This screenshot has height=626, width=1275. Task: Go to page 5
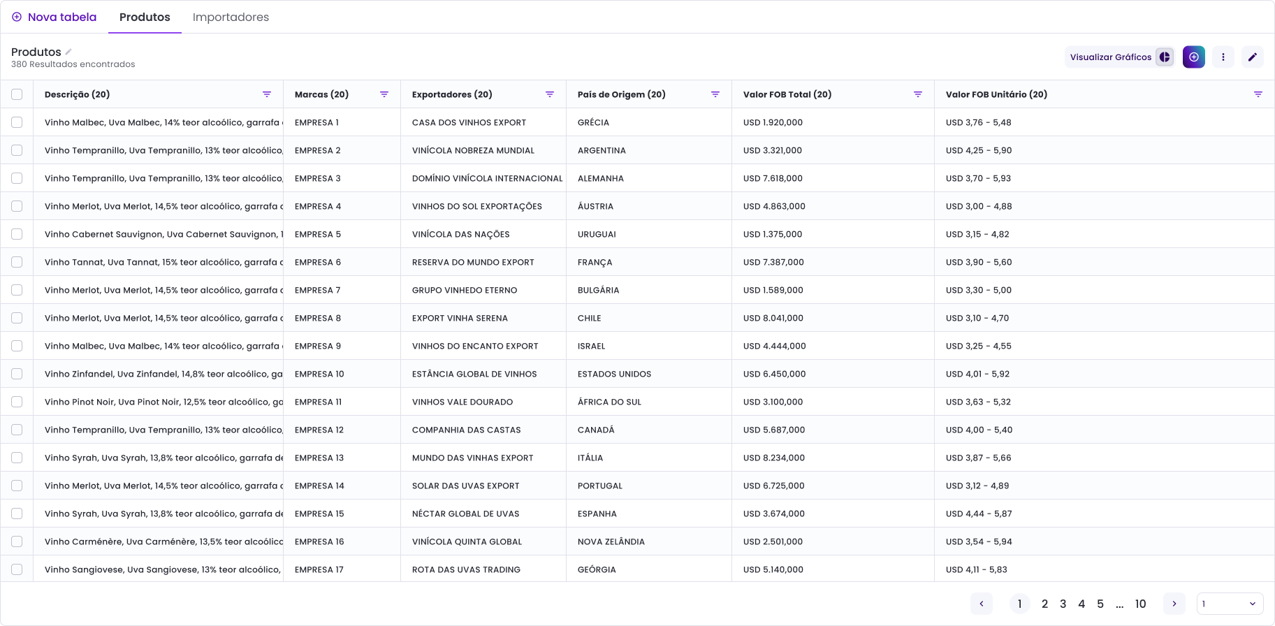pos(1100,604)
